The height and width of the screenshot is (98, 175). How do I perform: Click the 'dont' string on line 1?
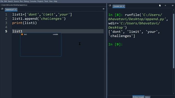[33, 14]
